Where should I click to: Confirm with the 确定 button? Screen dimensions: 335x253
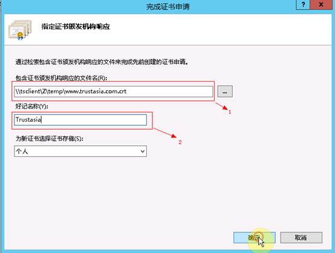tap(254, 237)
